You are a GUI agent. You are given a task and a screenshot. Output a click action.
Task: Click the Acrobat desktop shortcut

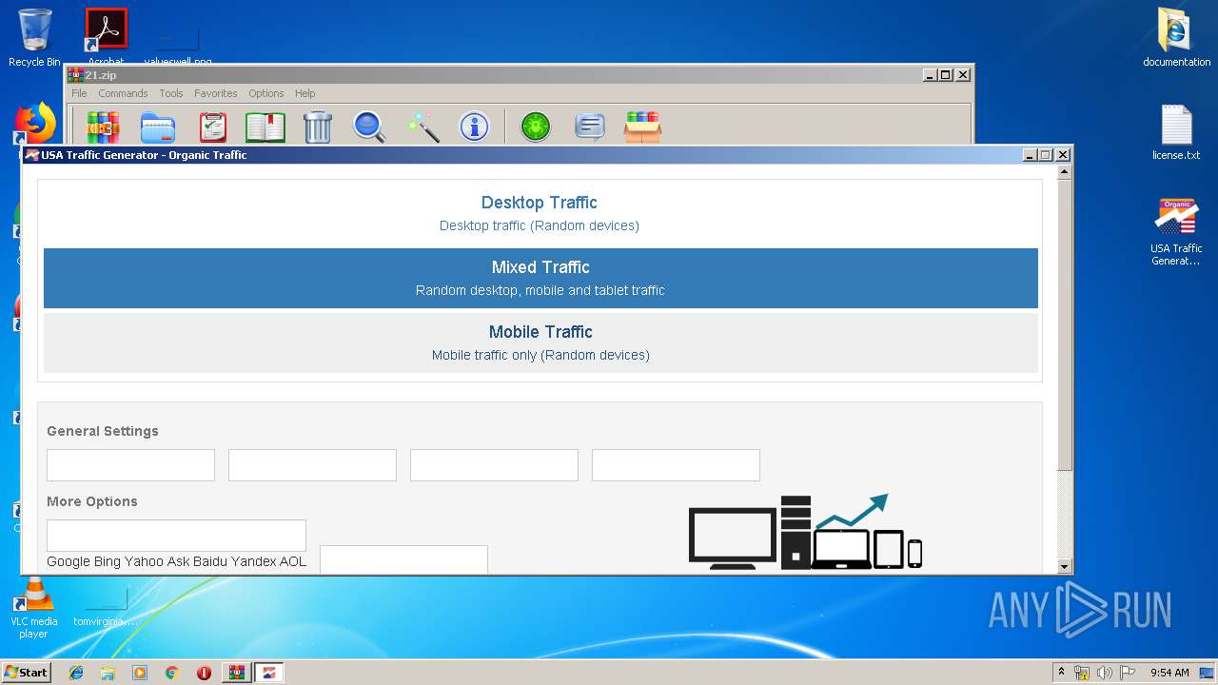point(106,38)
